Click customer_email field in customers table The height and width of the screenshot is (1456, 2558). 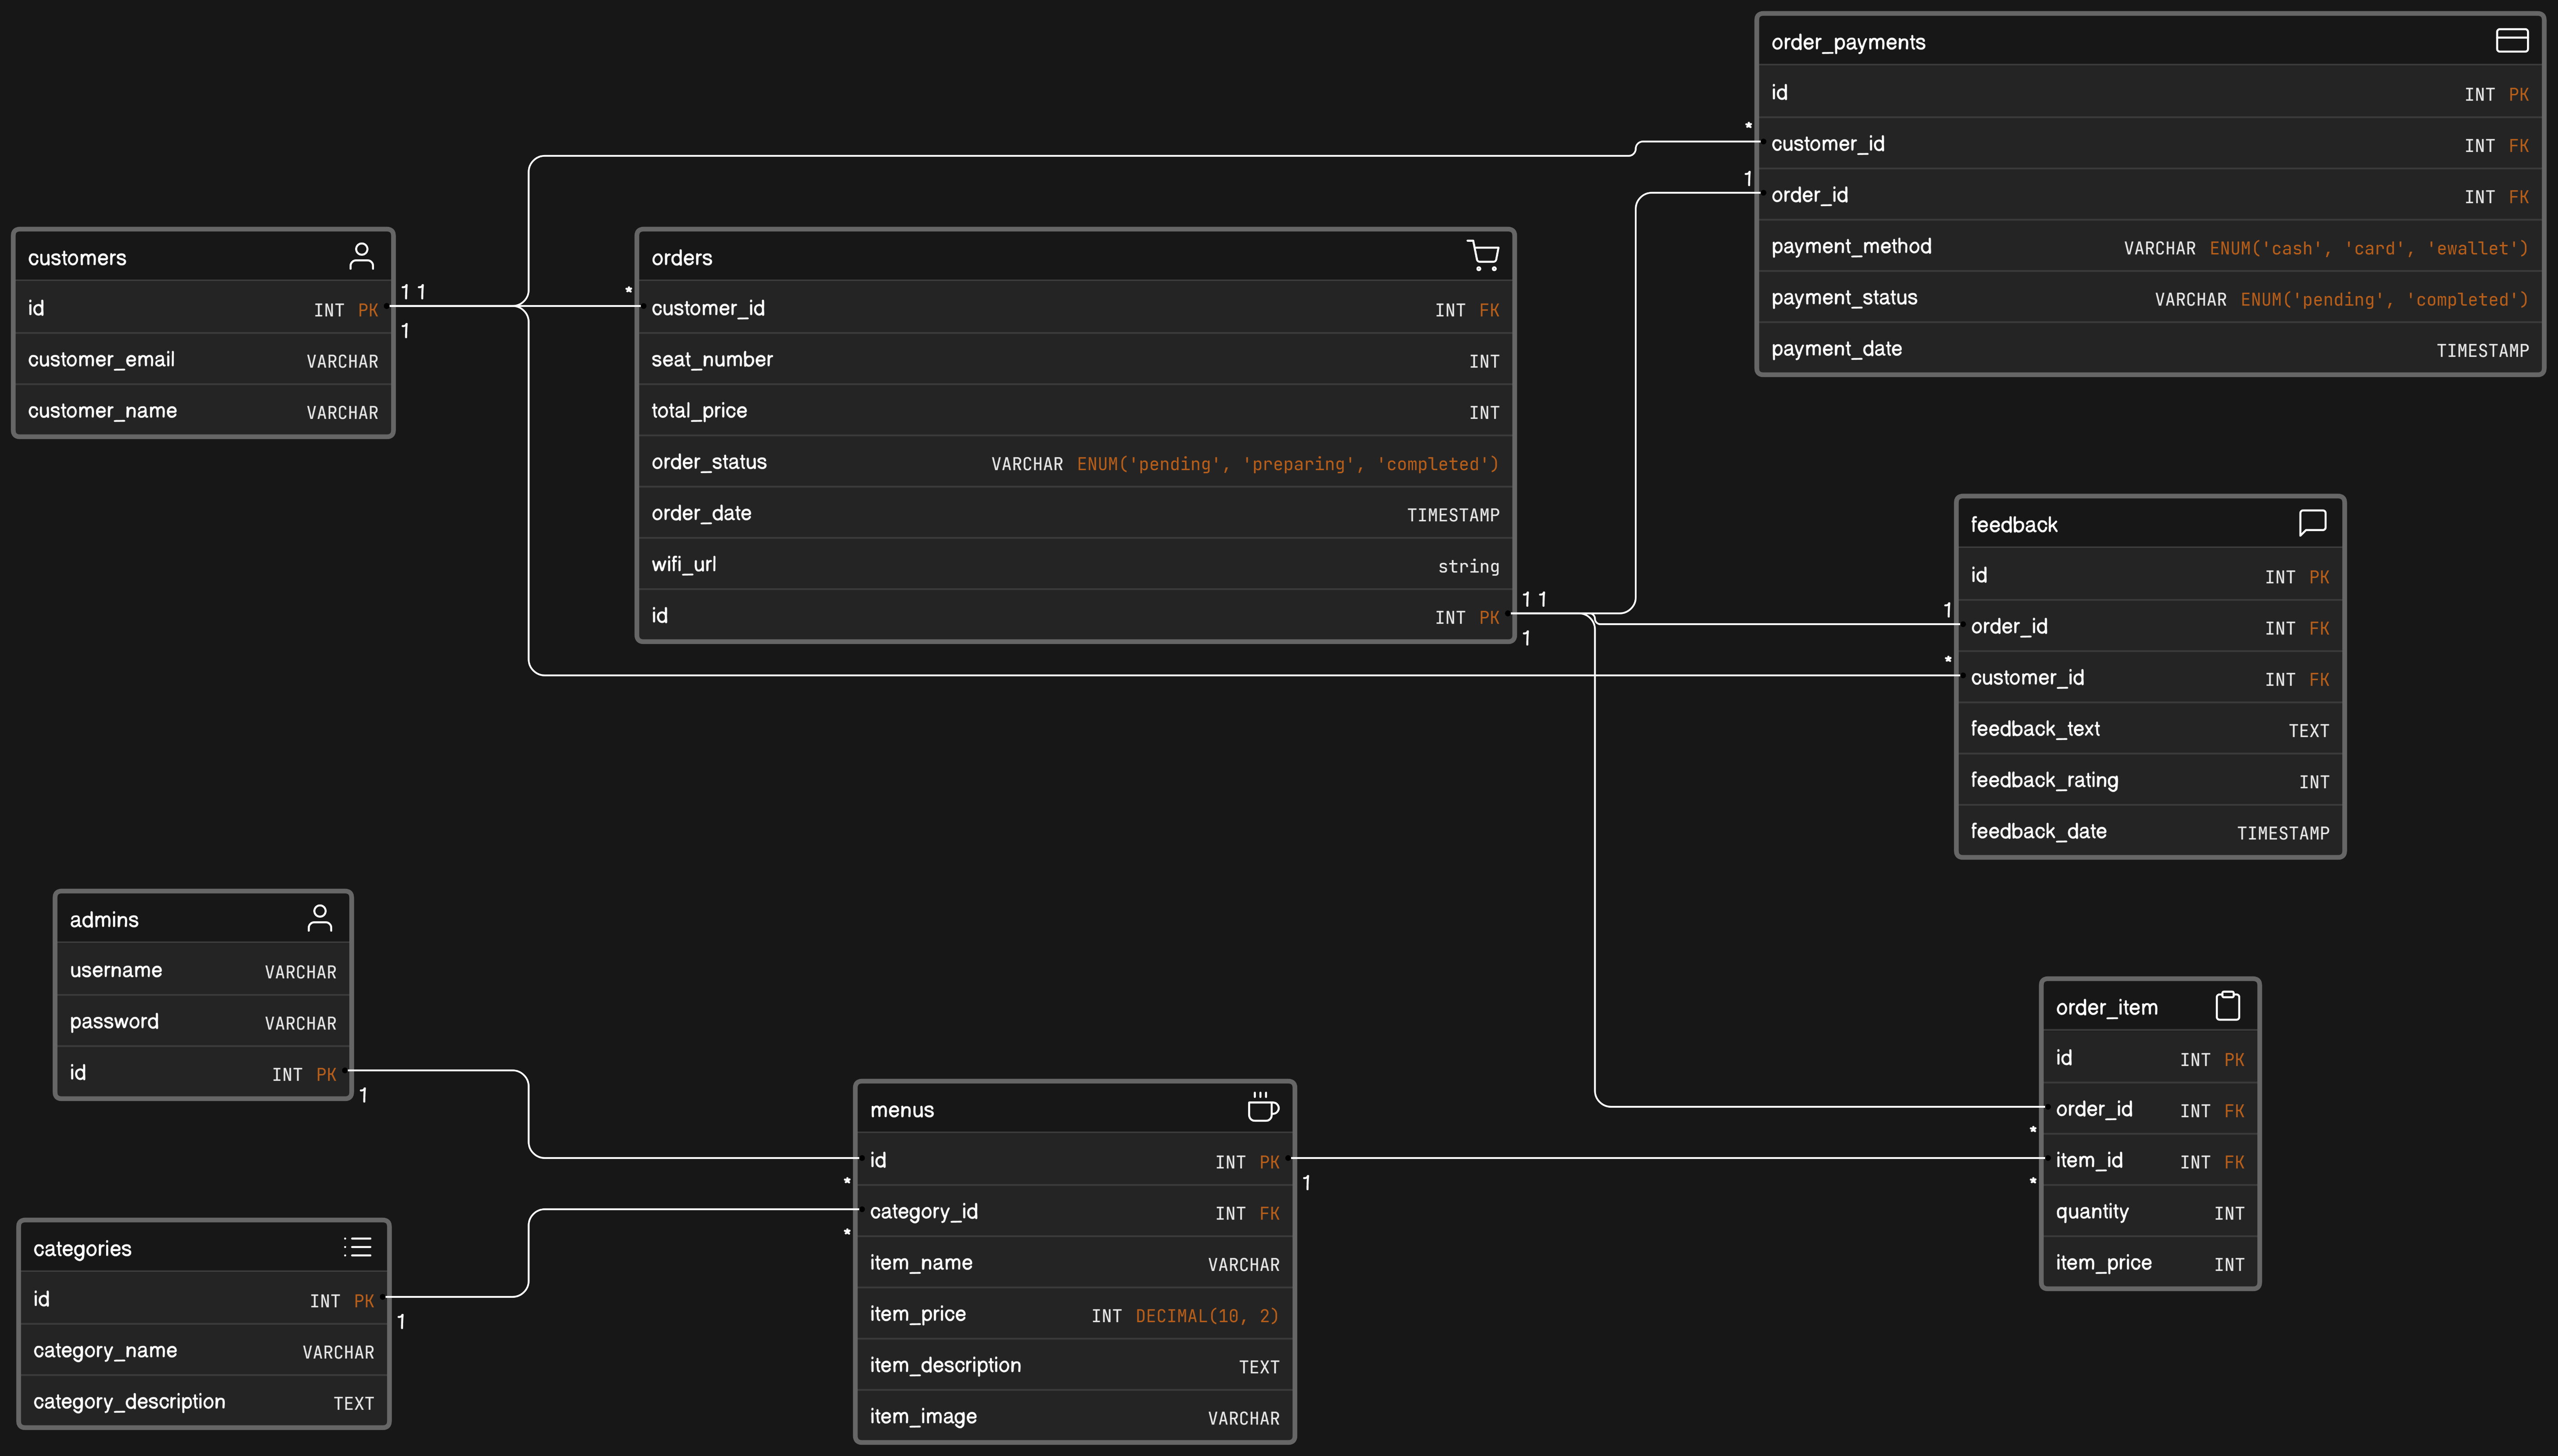pyautogui.click(x=203, y=360)
